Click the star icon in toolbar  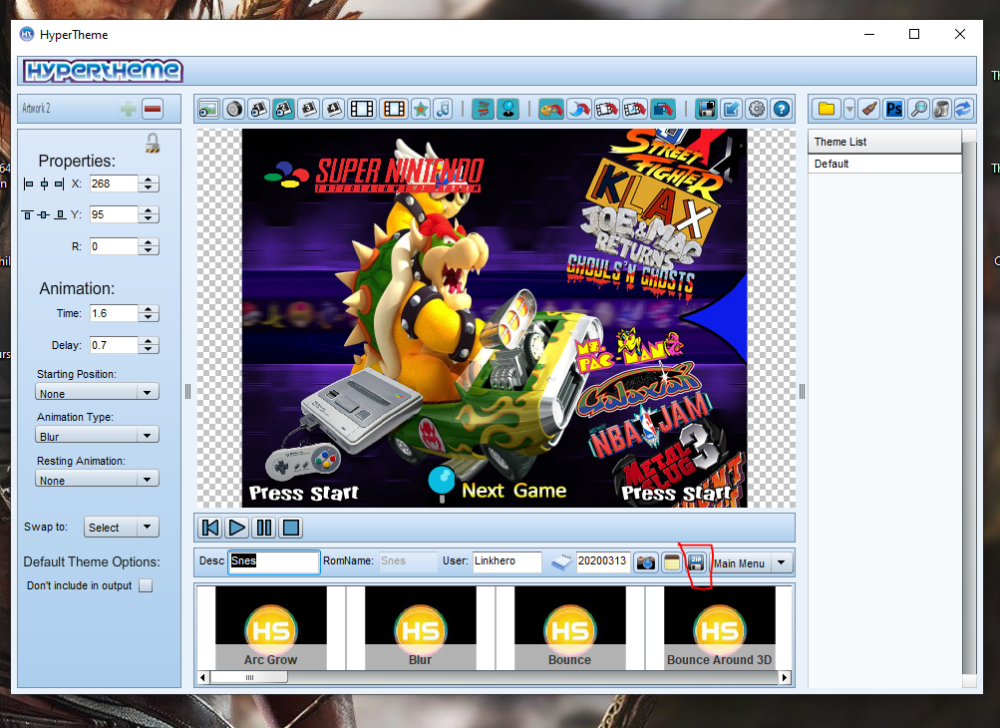[x=421, y=109]
